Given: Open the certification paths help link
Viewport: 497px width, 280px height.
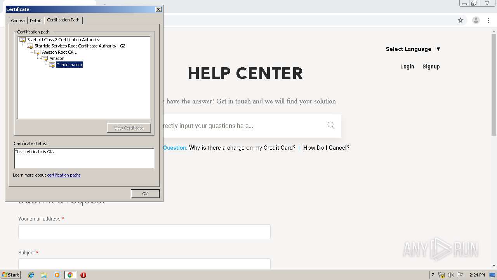Looking at the screenshot, I should tap(64, 175).
